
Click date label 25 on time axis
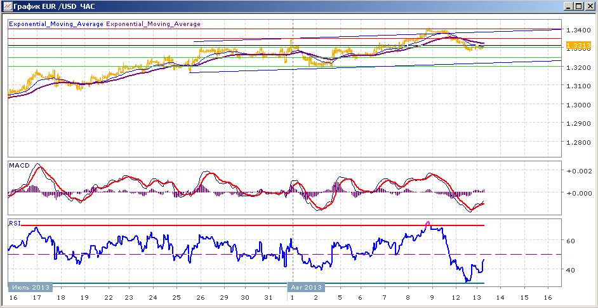(x=176, y=297)
